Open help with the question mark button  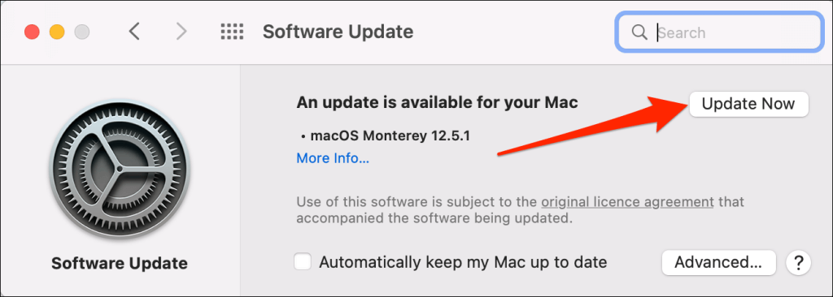[798, 262]
